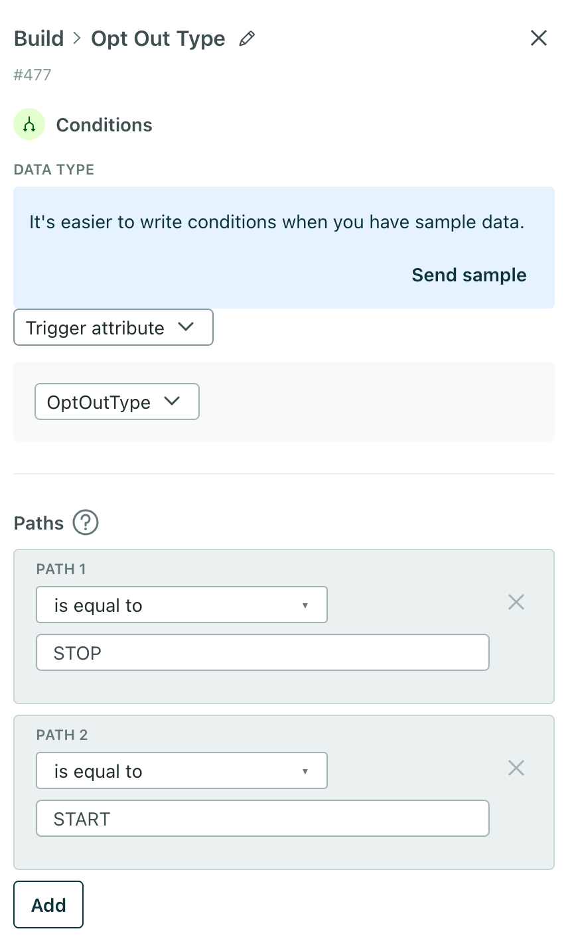Image resolution: width=572 pixels, height=945 pixels.
Task: Click the sample data info banner
Action: click(x=284, y=248)
